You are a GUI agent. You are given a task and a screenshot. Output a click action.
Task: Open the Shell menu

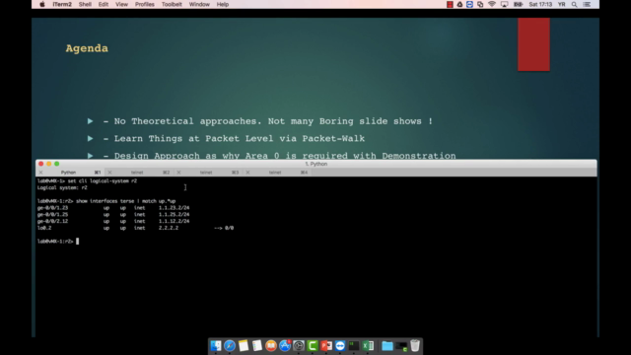point(85,4)
